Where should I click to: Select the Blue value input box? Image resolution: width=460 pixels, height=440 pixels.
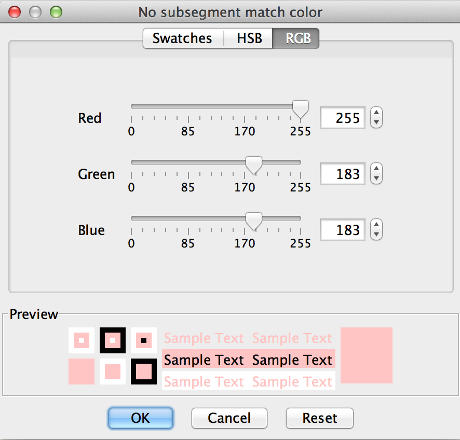pos(343,230)
